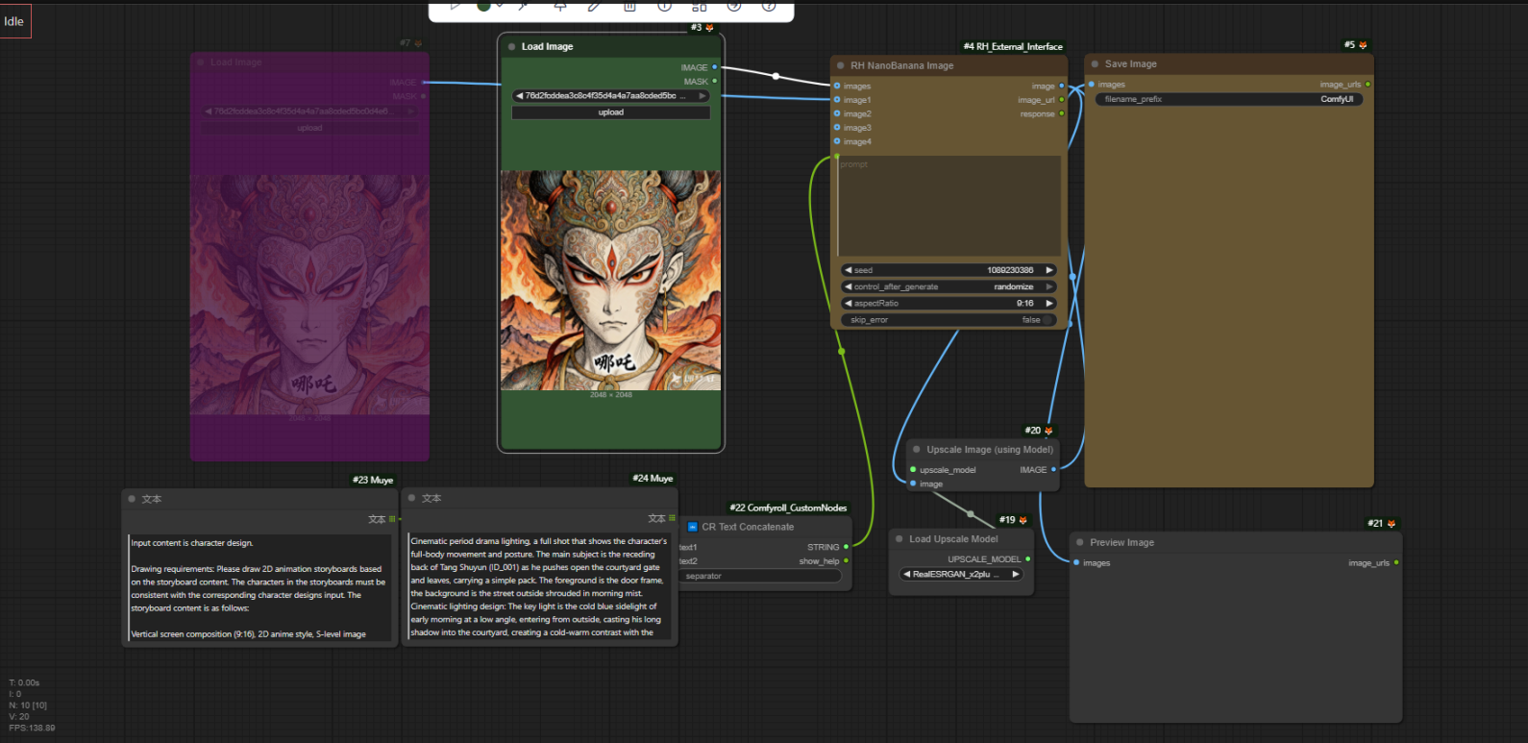Open control_after_generate randomize dropdown

949,286
